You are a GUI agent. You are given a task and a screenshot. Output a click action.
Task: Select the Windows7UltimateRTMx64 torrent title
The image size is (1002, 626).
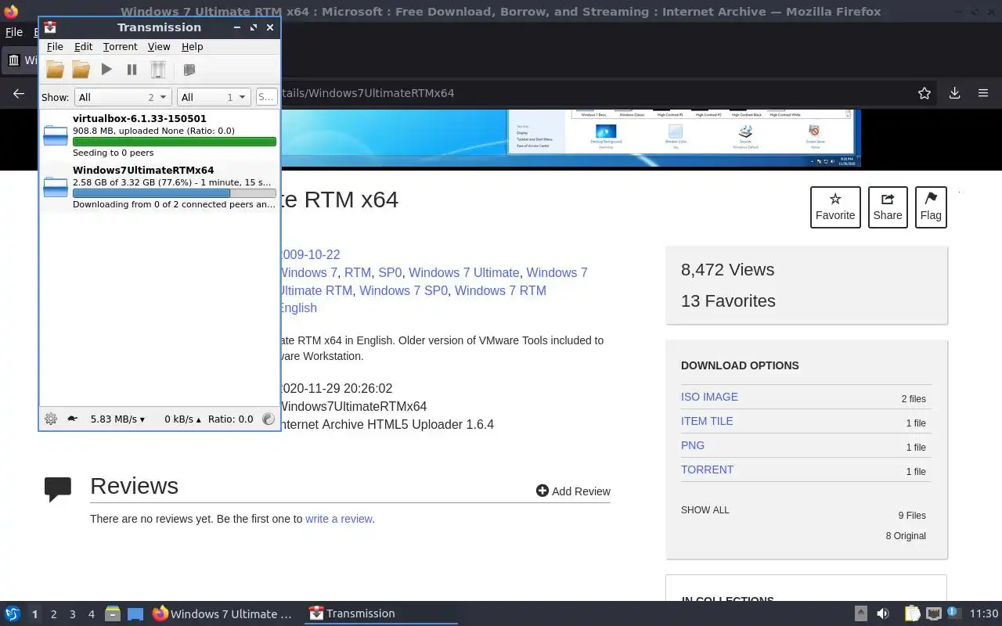click(143, 170)
